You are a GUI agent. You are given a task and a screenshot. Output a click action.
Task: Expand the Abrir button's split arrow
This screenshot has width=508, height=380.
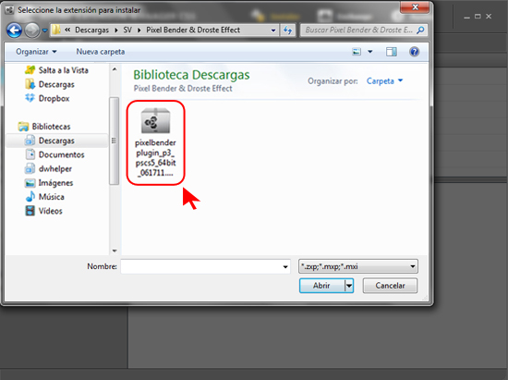349,286
